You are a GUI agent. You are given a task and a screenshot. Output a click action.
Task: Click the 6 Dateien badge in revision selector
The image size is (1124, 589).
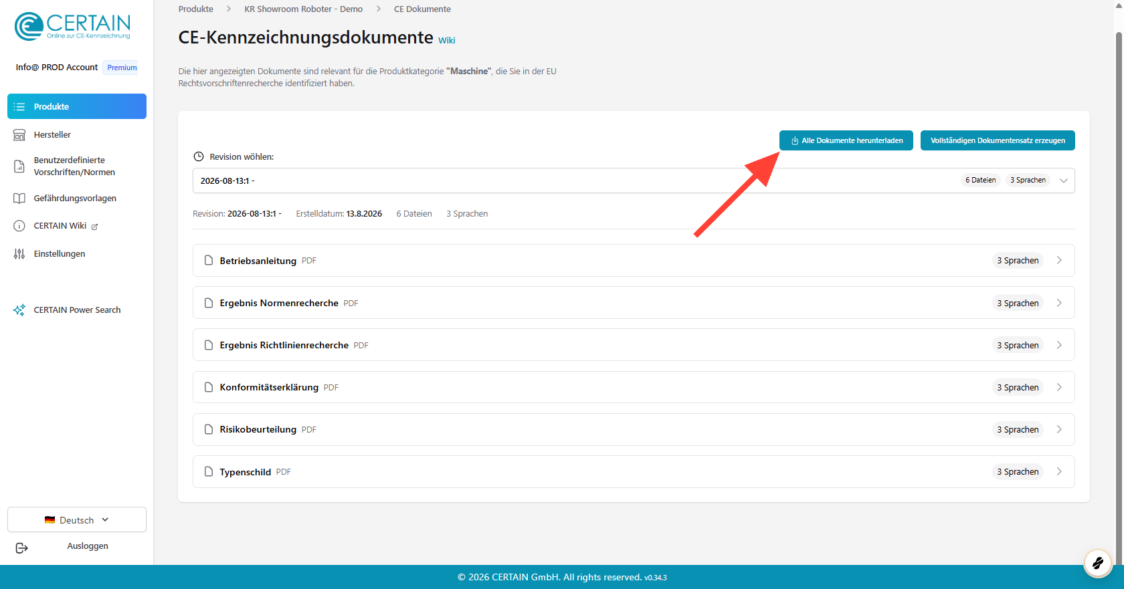[980, 180]
